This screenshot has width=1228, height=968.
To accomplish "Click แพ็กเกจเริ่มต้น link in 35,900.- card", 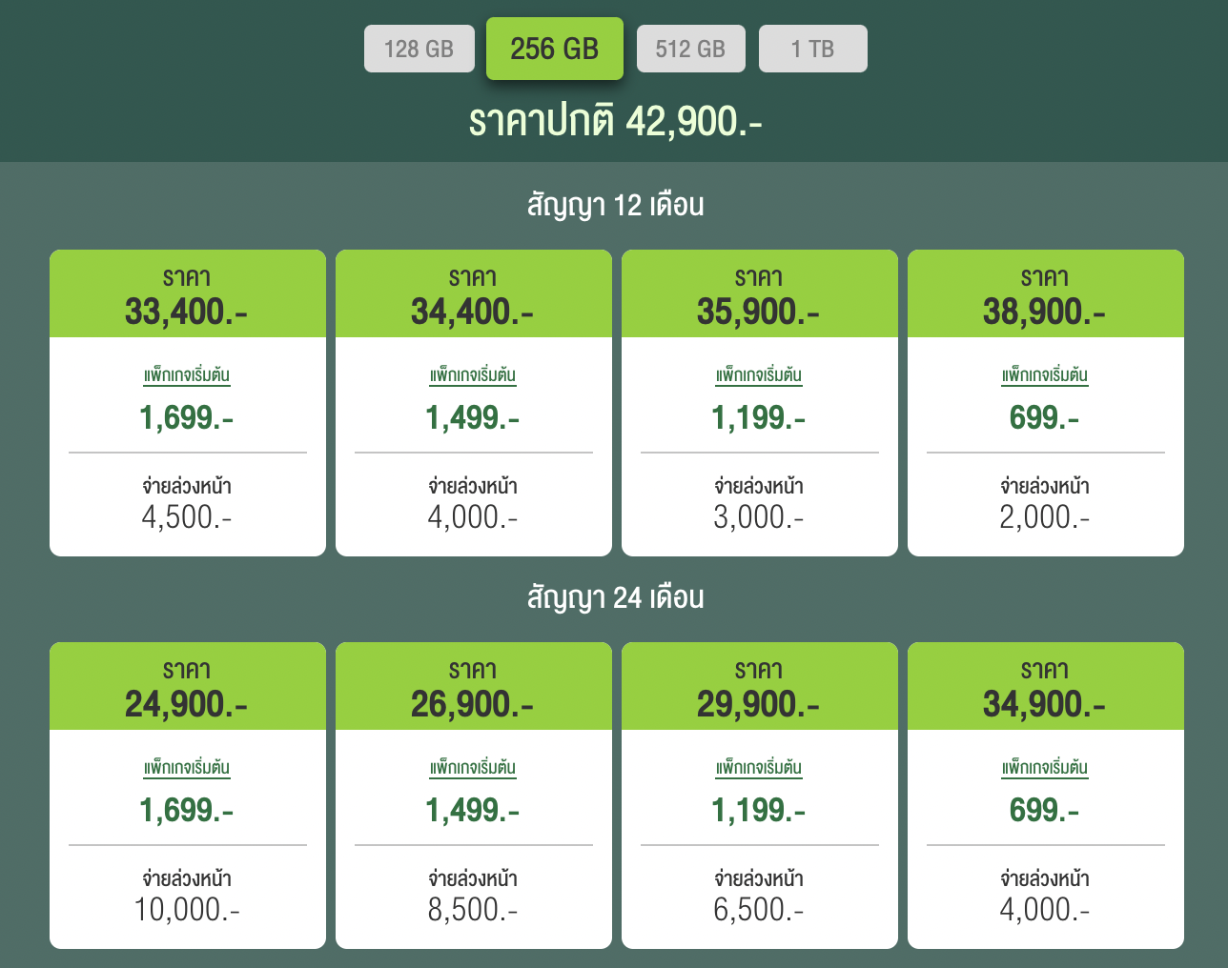I will tap(759, 375).
